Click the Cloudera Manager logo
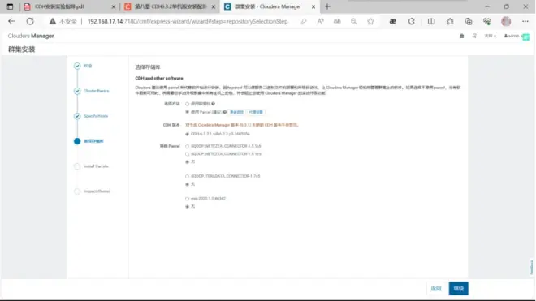The height and width of the screenshot is (301, 536). point(31,36)
